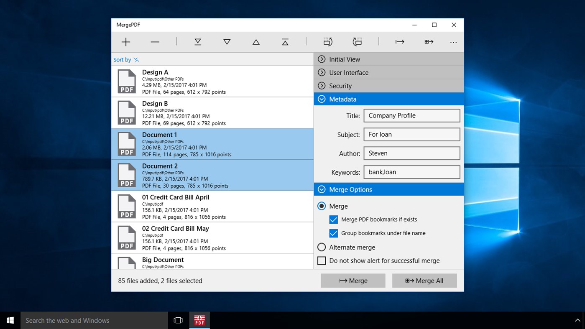Screen dimensions: 585x329
Task: Move Document 2 up one position
Action: 256,42
